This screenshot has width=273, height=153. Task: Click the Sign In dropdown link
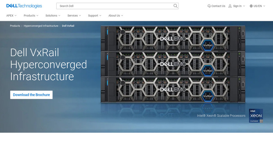point(237,6)
